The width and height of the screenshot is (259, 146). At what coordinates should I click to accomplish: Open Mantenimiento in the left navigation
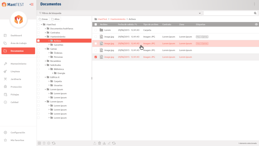[x=18, y=64]
